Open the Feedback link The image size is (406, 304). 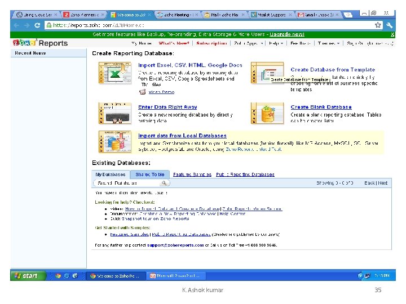pos(301,43)
